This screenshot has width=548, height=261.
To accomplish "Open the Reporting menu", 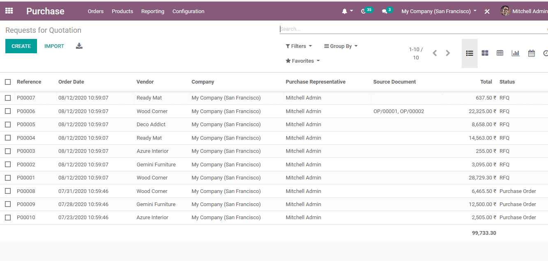I will click(153, 11).
